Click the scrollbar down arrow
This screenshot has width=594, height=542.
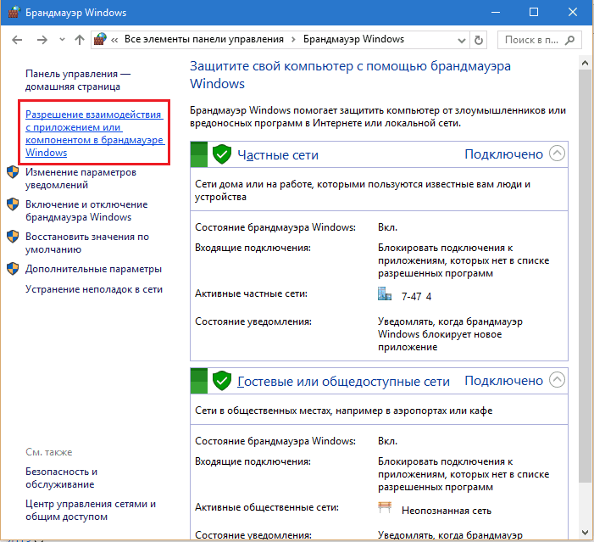[x=585, y=532]
